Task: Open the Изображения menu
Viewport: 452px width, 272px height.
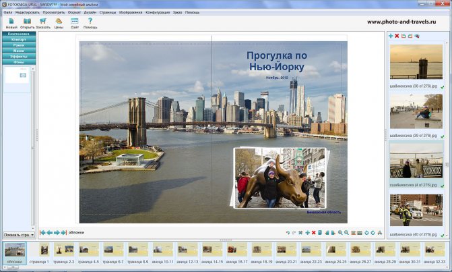Action: tap(131, 12)
